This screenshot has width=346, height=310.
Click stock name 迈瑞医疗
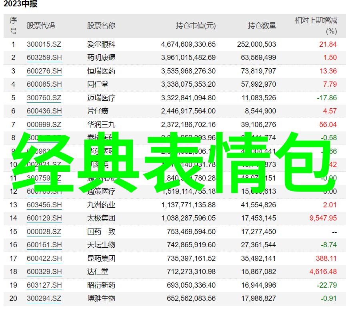tap(101, 98)
